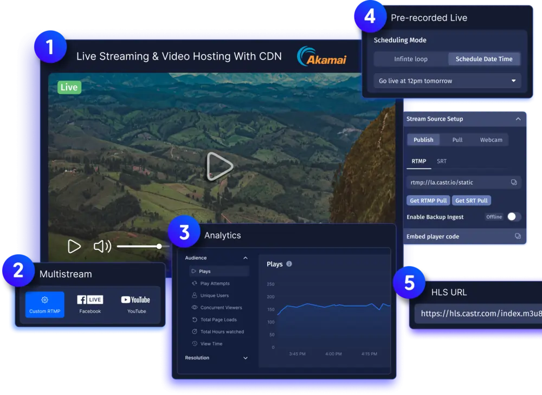Select the Webcam source tab

[x=491, y=139]
